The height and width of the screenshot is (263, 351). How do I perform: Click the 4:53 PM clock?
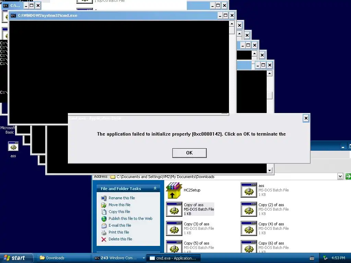tap(338, 258)
